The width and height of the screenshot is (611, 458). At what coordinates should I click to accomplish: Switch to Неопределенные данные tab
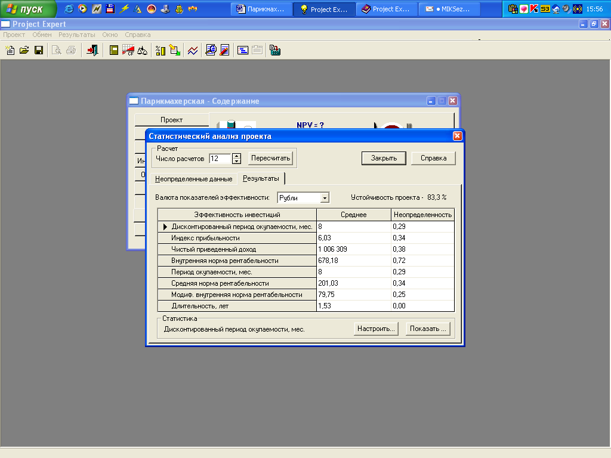[194, 179]
